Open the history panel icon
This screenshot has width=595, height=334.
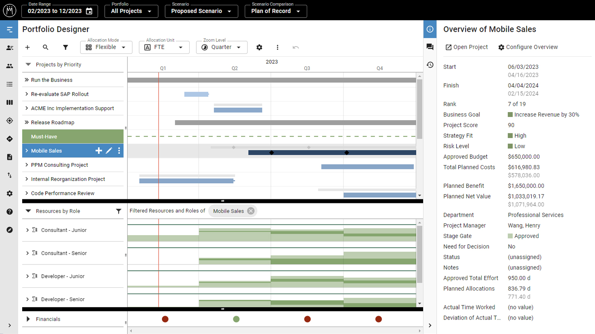click(x=430, y=65)
